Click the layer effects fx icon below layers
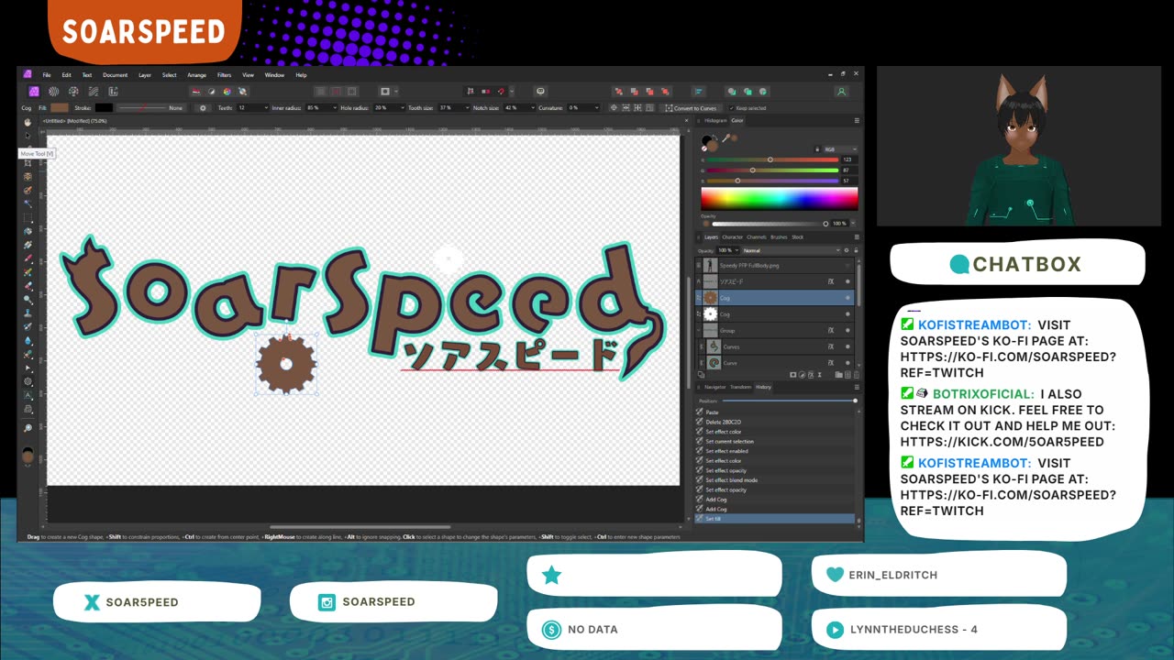 point(812,375)
